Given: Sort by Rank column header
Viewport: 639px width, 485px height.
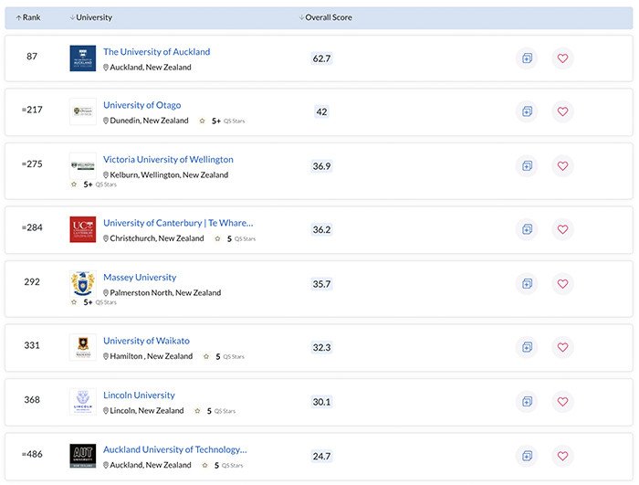Looking at the screenshot, I should tap(28, 17).
